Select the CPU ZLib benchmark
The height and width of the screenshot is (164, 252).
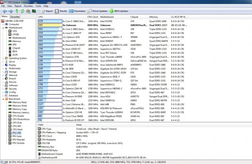[x=15, y=122]
